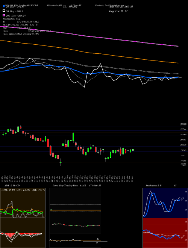Click the right end of the orange moving average line
This screenshot has height=248, width=188.
click(x=178, y=63)
